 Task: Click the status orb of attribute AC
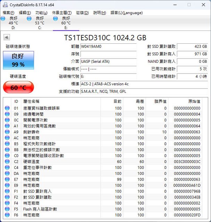7,138
